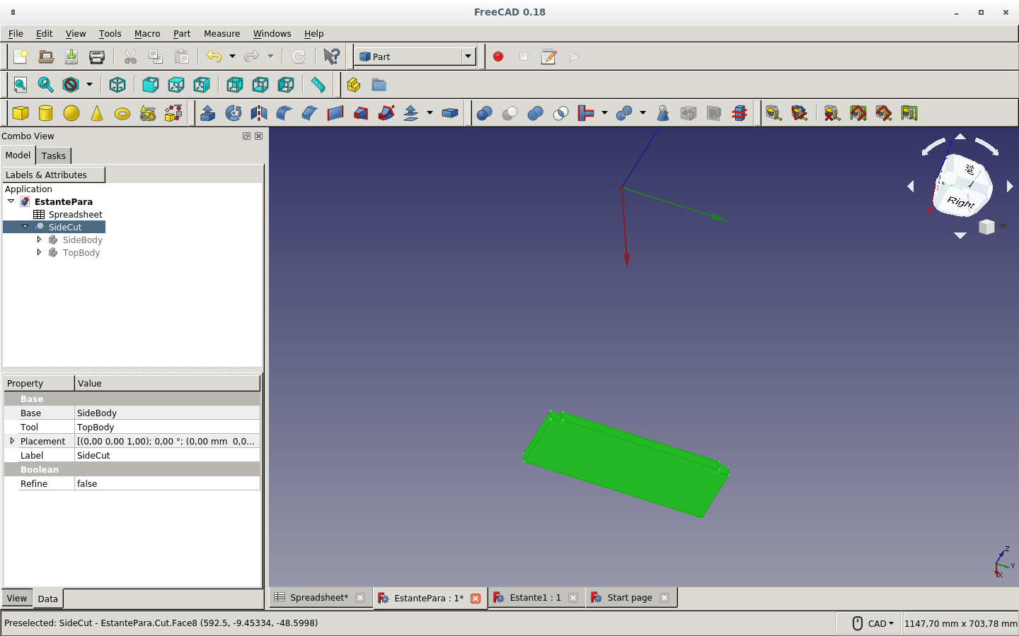Fit selection to view icon

click(46, 85)
